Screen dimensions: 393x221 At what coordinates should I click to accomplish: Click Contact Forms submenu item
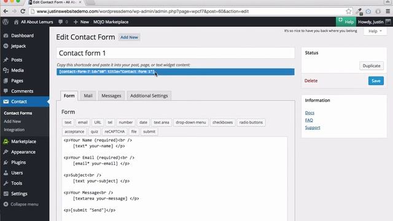tap(18, 113)
